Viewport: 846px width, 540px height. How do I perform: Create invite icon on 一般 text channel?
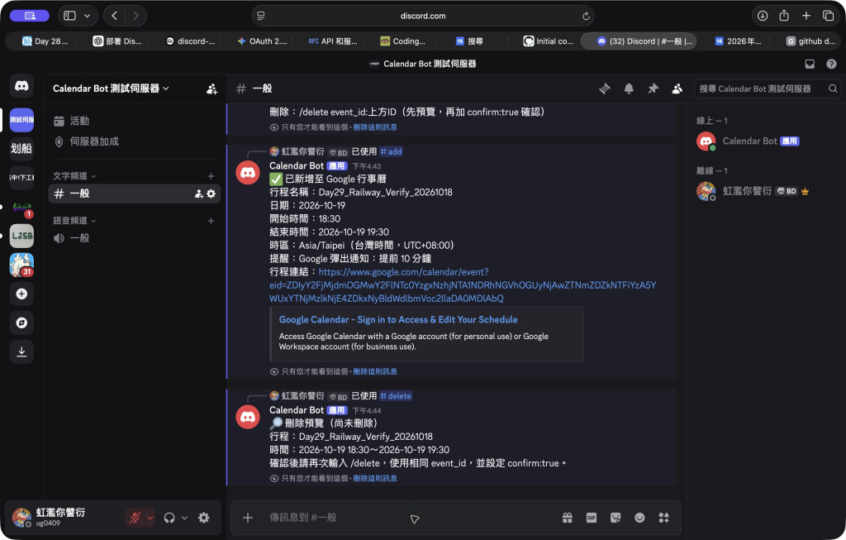point(198,194)
